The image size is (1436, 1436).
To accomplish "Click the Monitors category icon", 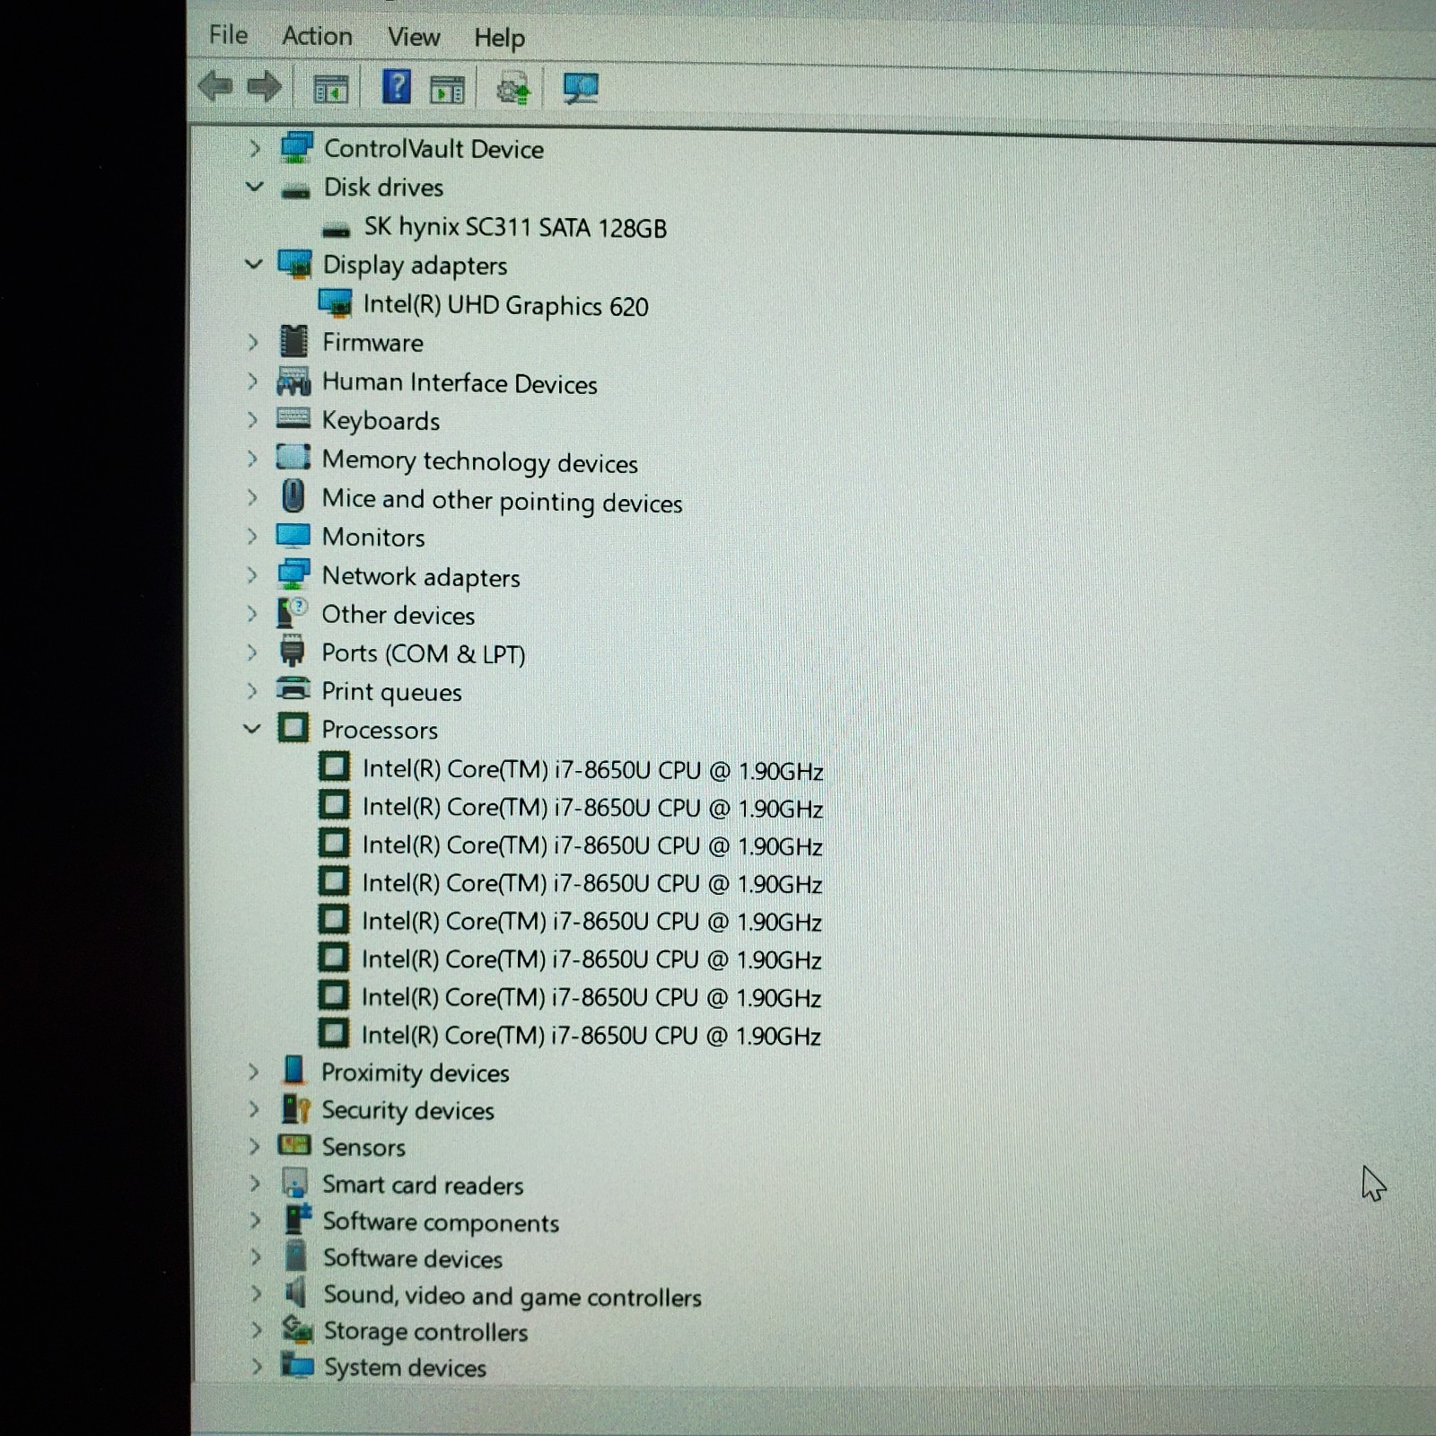I will tap(293, 536).
